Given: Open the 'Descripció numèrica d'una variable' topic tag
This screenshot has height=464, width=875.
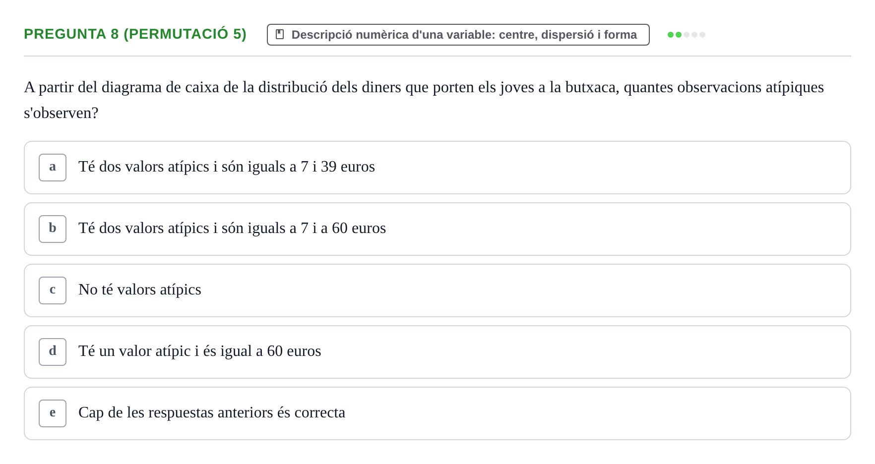Looking at the screenshot, I should tap(458, 35).
